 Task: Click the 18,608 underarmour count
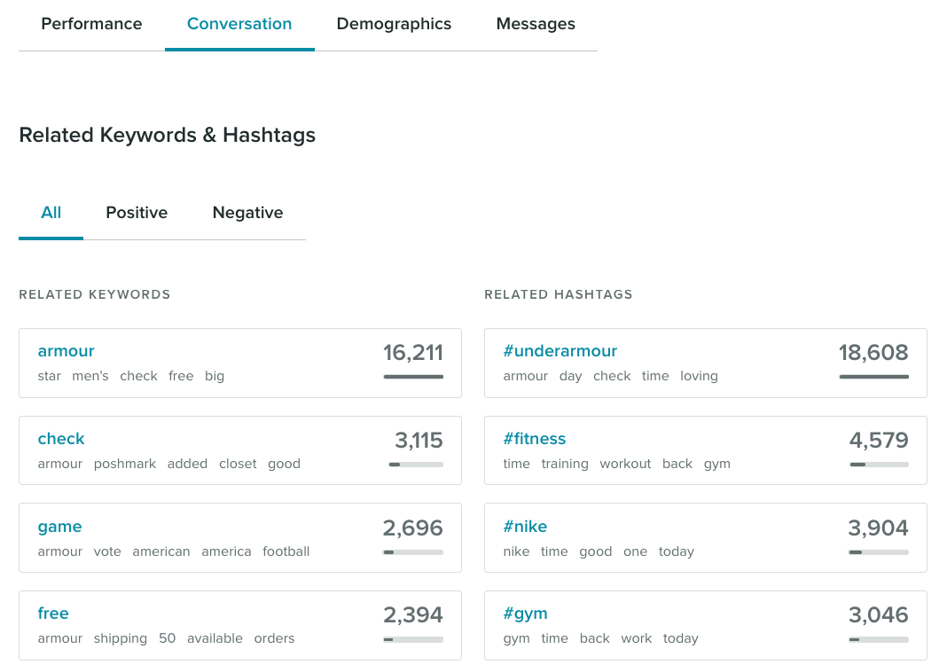[x=873, y=353]
